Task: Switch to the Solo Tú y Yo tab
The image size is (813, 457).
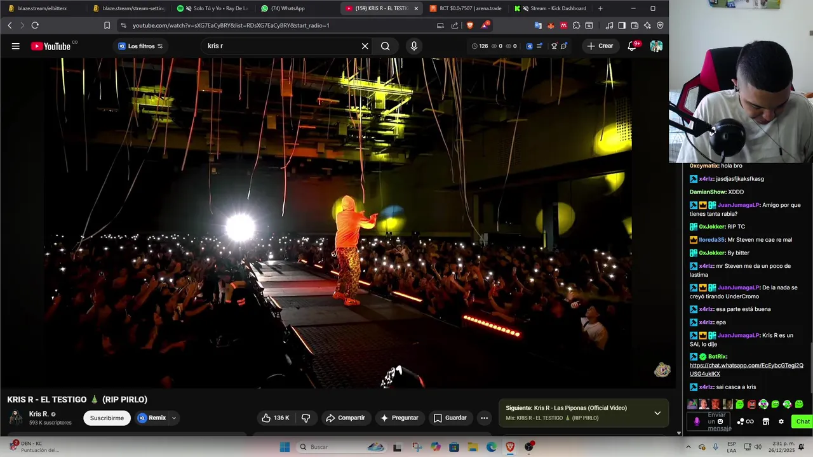Action: click(x=214, y=8)
